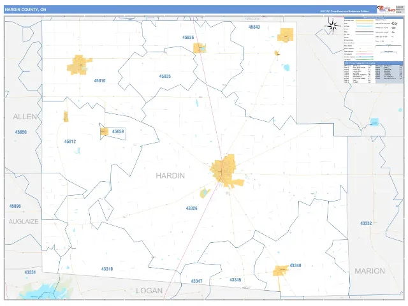
Task: Select ZIP code label 43345
Action: point(235,280)
